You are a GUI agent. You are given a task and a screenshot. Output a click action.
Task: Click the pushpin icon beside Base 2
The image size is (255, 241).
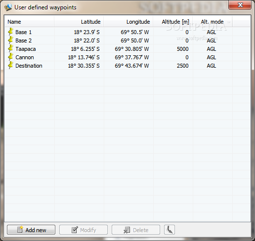(x=11, y=40)
